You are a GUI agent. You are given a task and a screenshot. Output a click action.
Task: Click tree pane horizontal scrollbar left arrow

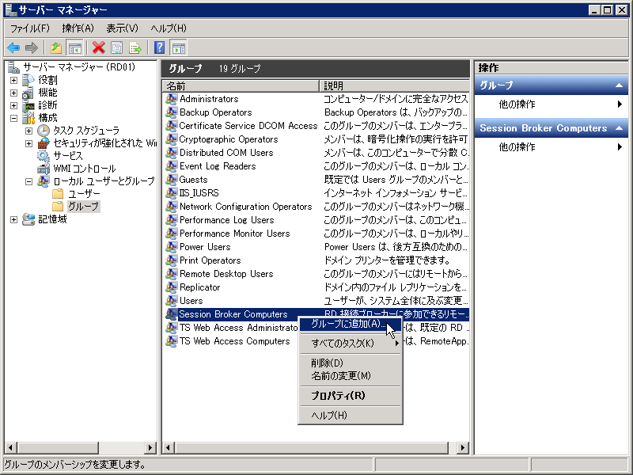[11, 447]
